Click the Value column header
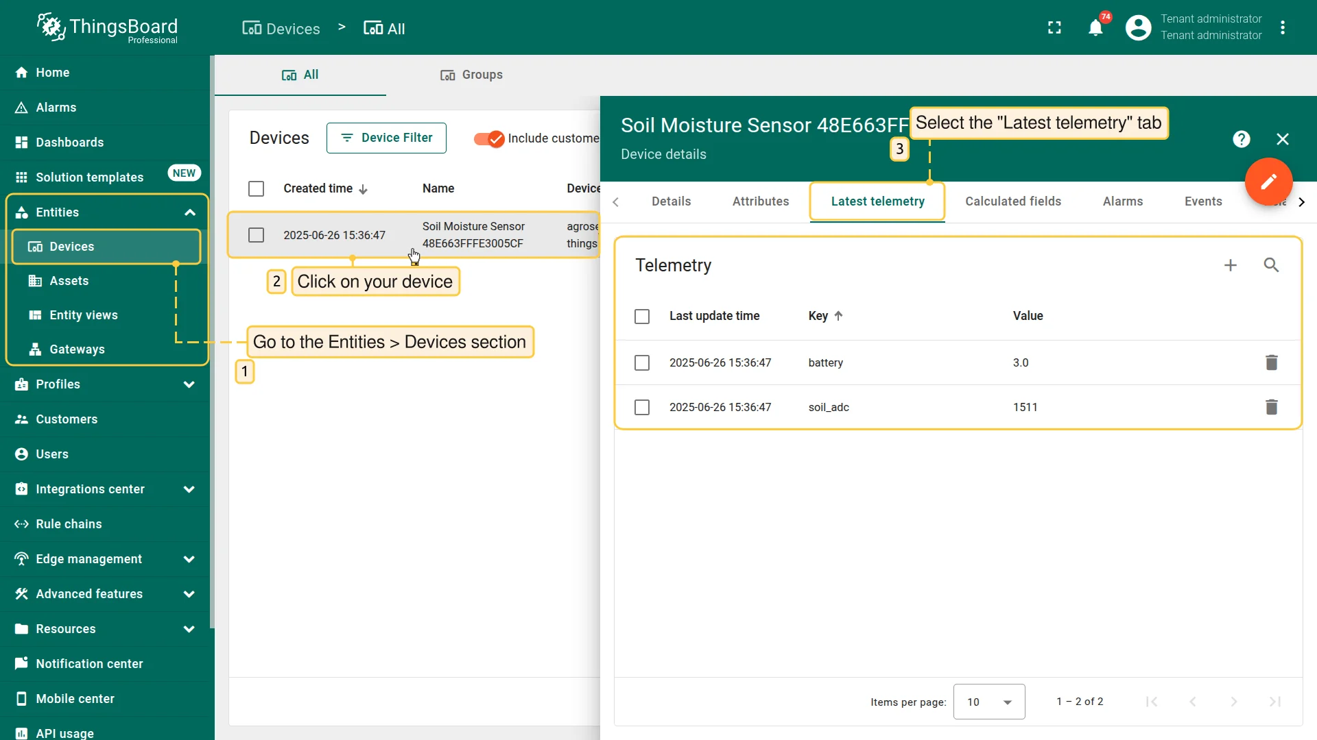Image resolution: width=1317 pixels, height=740 pixels. click(1028, 316)
